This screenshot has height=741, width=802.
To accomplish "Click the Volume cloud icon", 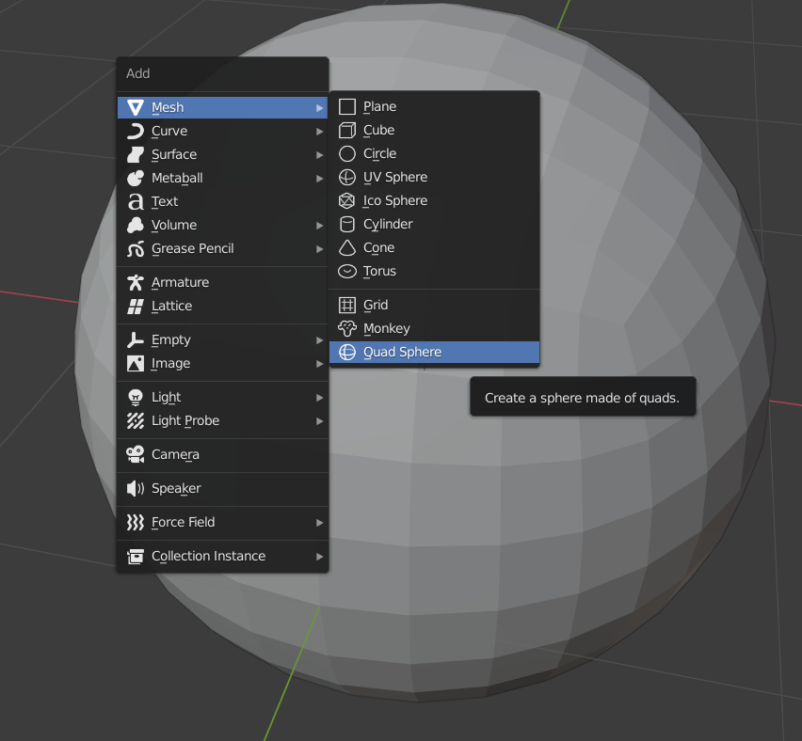I will [x=135, y=225].
